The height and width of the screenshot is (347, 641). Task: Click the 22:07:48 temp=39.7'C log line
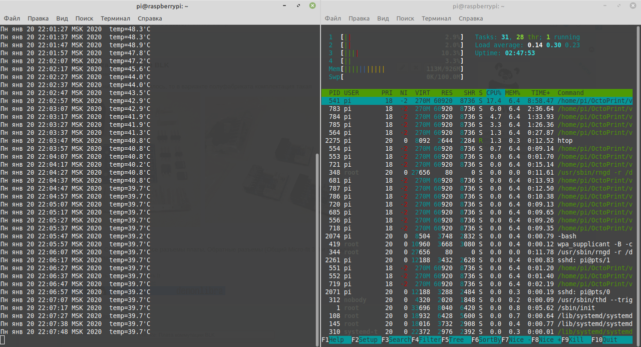[x=76, y=332]
